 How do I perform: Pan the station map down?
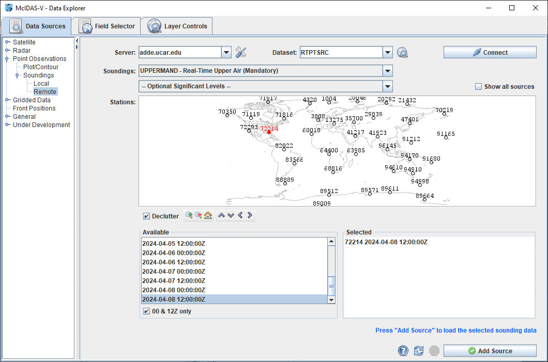(x=231, y=215)
